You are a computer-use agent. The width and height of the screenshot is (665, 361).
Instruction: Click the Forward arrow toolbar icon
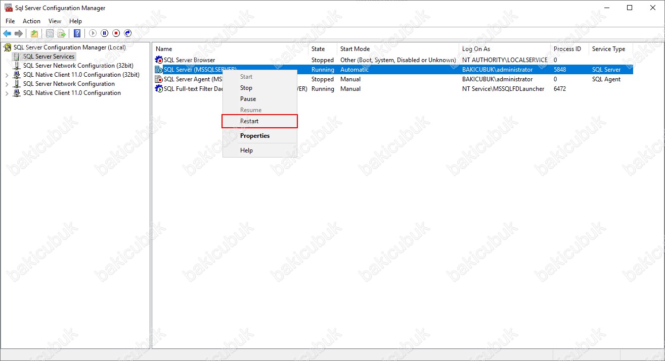click(x=19, y=33)
